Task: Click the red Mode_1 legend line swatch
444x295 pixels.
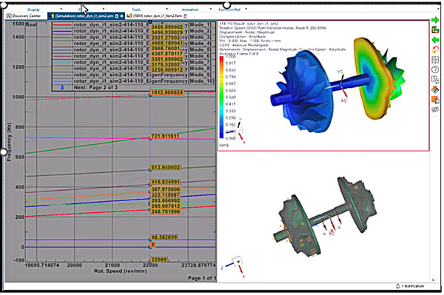Action: (62, 25)
